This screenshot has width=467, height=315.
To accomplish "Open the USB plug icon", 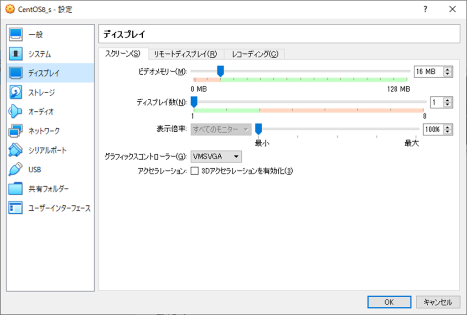I will (16, 170).
